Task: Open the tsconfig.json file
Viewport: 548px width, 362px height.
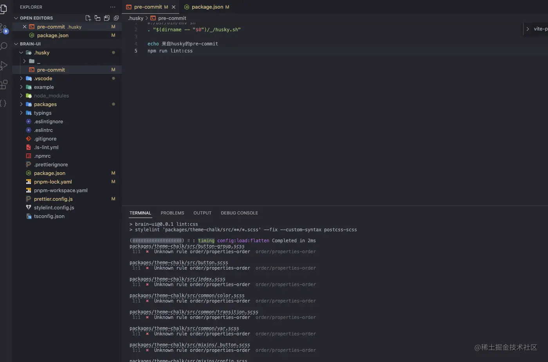Action: pos(67,216)
